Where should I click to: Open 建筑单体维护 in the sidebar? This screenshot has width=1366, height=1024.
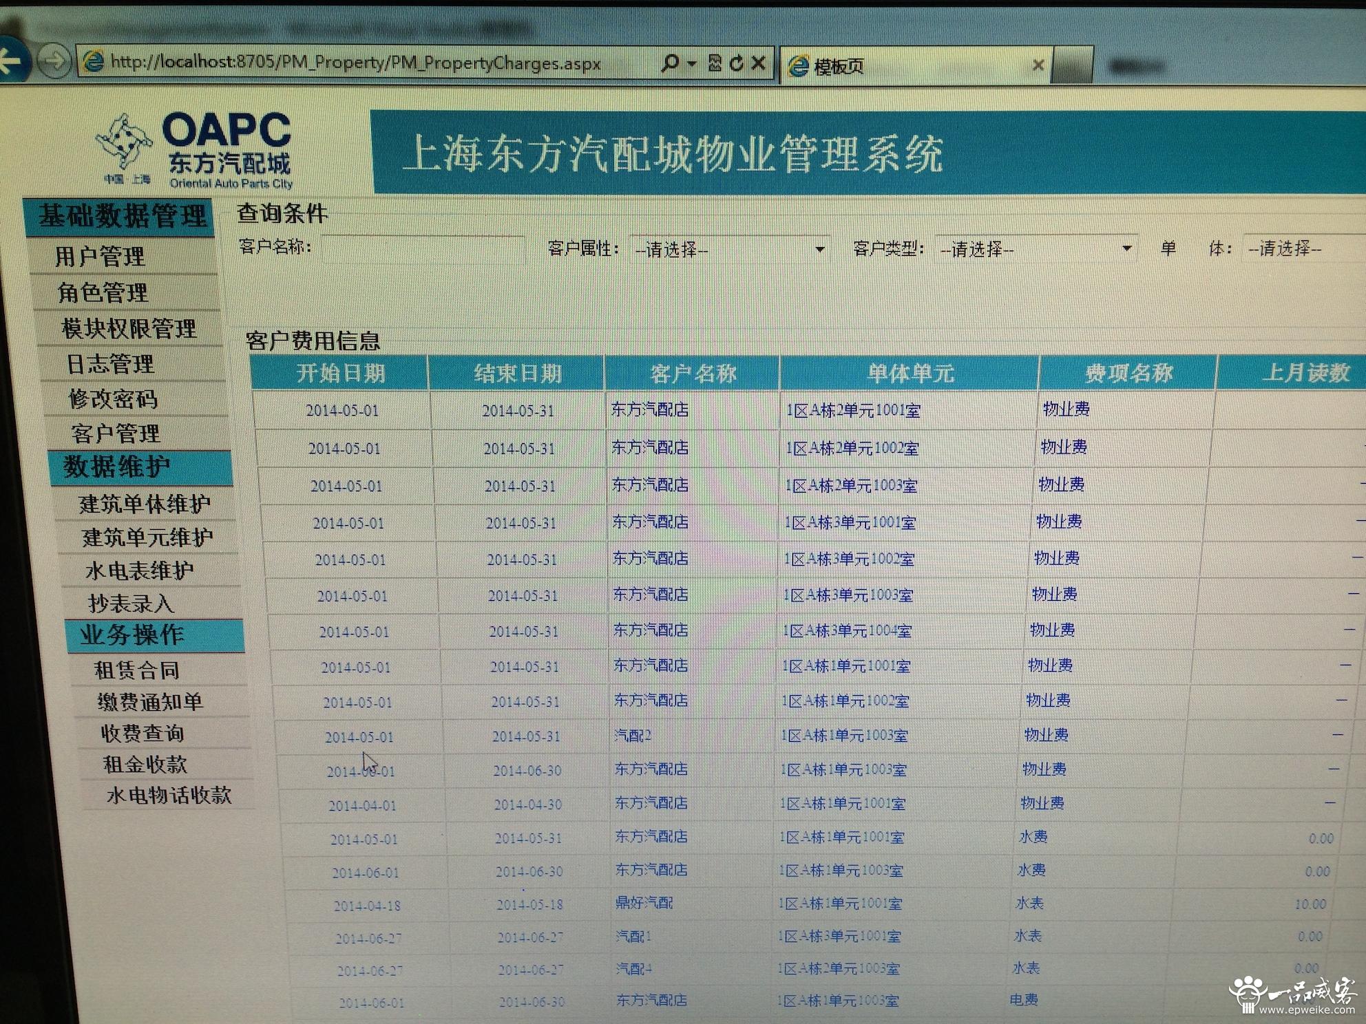pos(146,504)
